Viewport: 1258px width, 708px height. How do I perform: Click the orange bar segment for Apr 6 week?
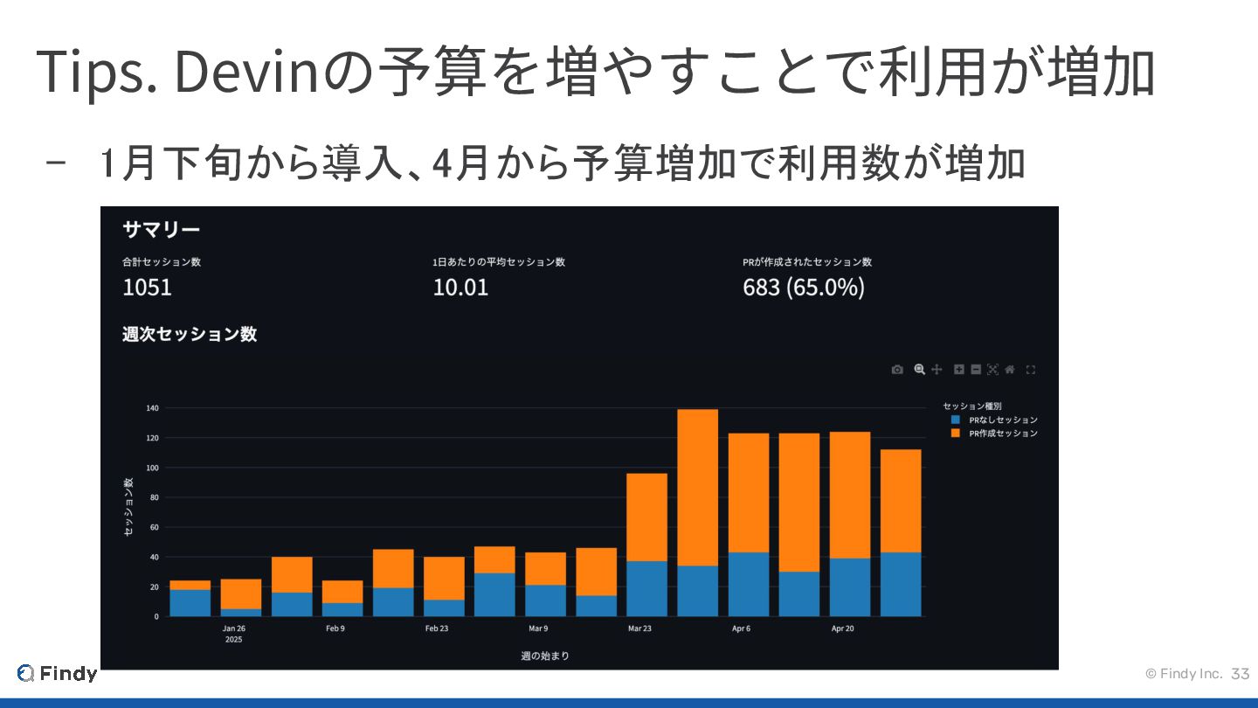pyautogui.click(x=749, y=493)
